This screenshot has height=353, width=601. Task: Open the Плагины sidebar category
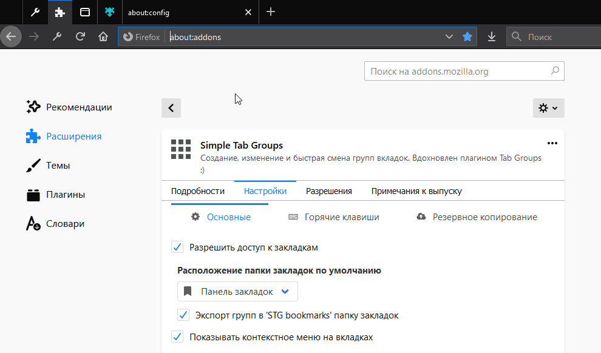tap(56, 195)
